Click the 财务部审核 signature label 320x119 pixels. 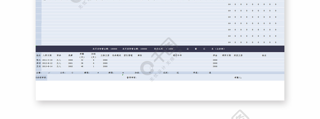[x=42, y=77]
